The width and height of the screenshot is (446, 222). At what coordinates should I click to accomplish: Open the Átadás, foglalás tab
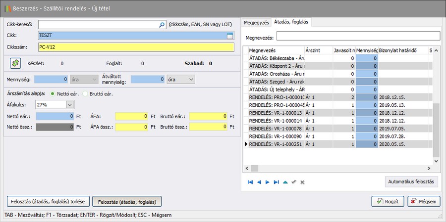click(x=291, y=22)
